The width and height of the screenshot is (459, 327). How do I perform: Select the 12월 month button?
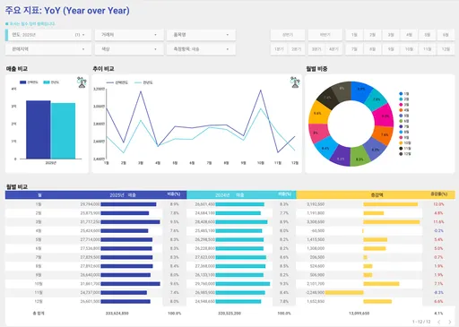click(x=446, y=49)
